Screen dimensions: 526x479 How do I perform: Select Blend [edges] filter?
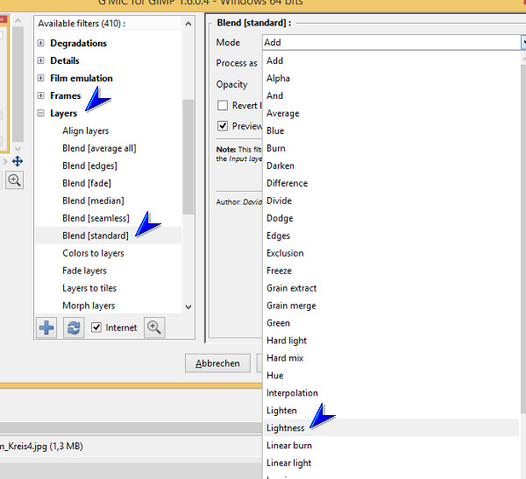89,166
